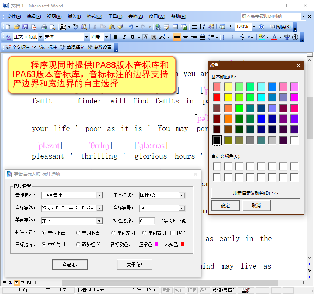Open the 文件(F) menu
This screenshot has height=294, width=314.
tap(14, 17)
